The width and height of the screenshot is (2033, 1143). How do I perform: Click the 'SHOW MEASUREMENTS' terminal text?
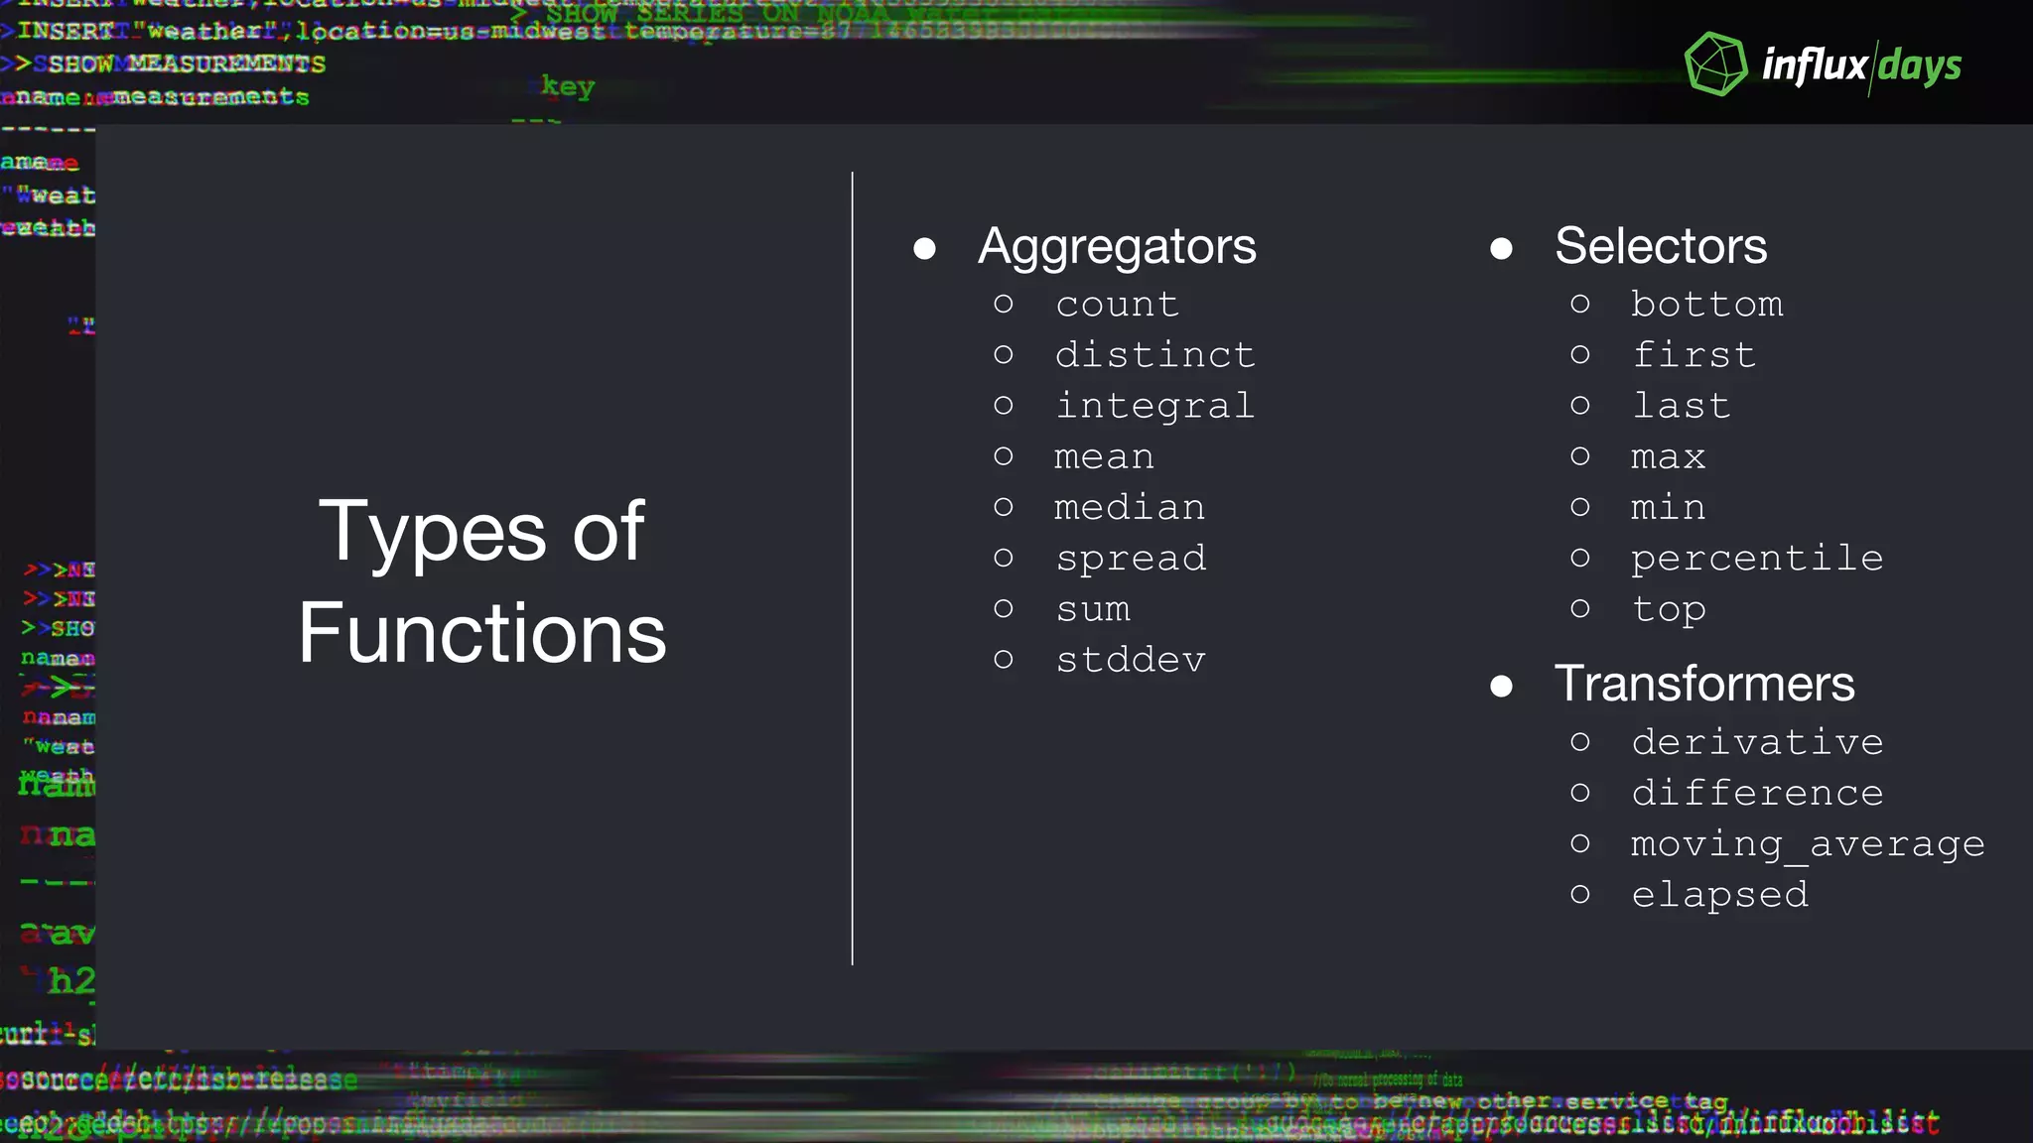187,64
